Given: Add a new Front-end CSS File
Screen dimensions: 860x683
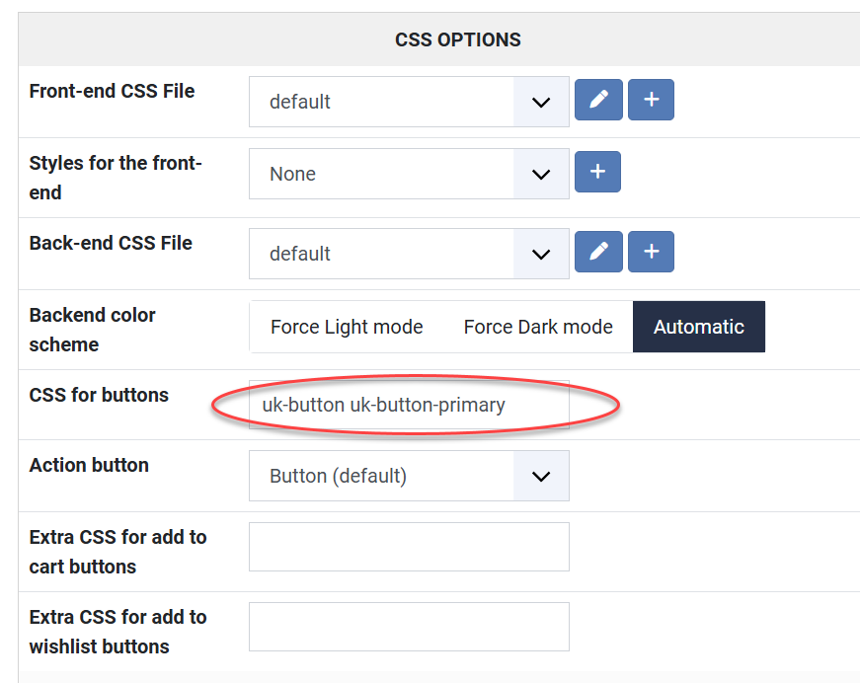Looking at the screenshot, I should click(651, 101).
